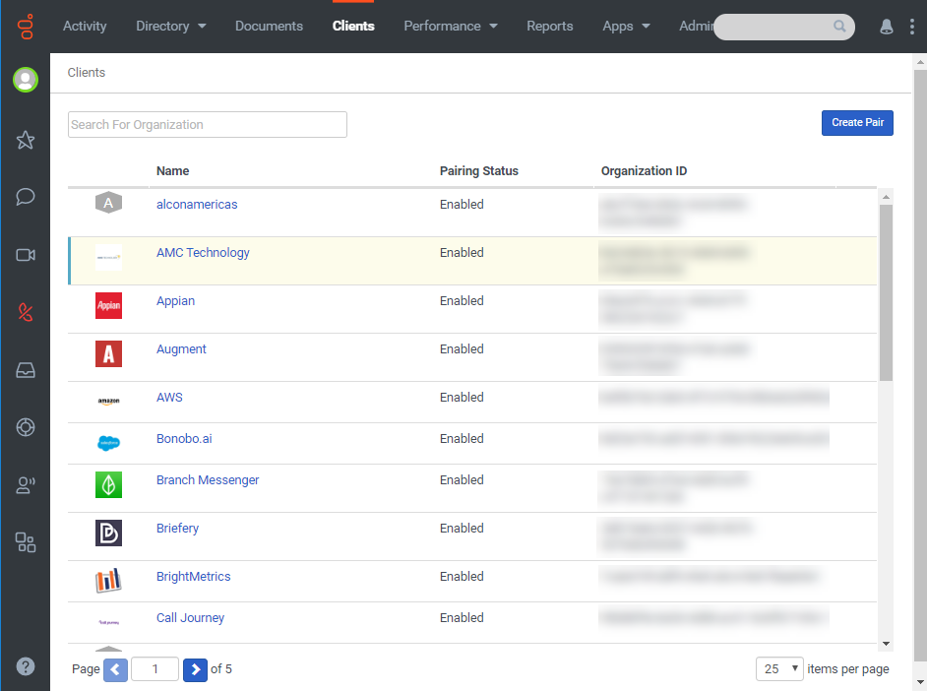Viewport: 927px width, 691px height.
Task: Click the client list scroll down arrow
Action: (x=886, y=644)
